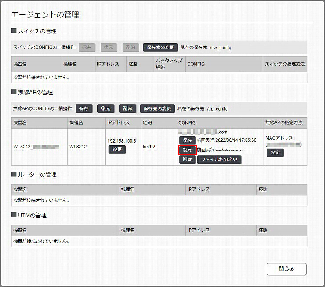Click disabled 削除 button for switch CONFIG
325x287 pixels.
point(130,47)
